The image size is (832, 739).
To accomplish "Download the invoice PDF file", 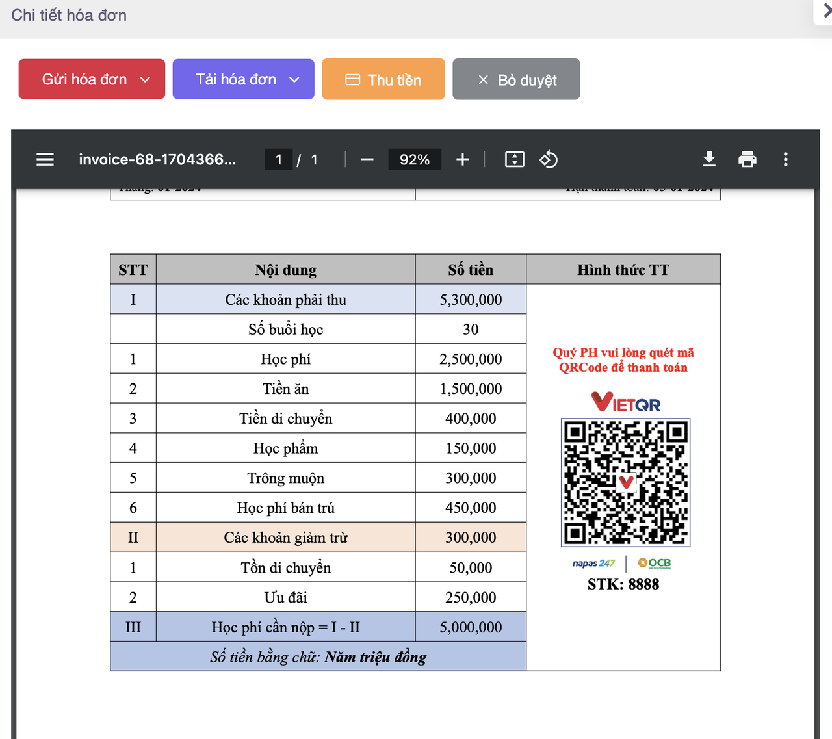I will [709, 159].
